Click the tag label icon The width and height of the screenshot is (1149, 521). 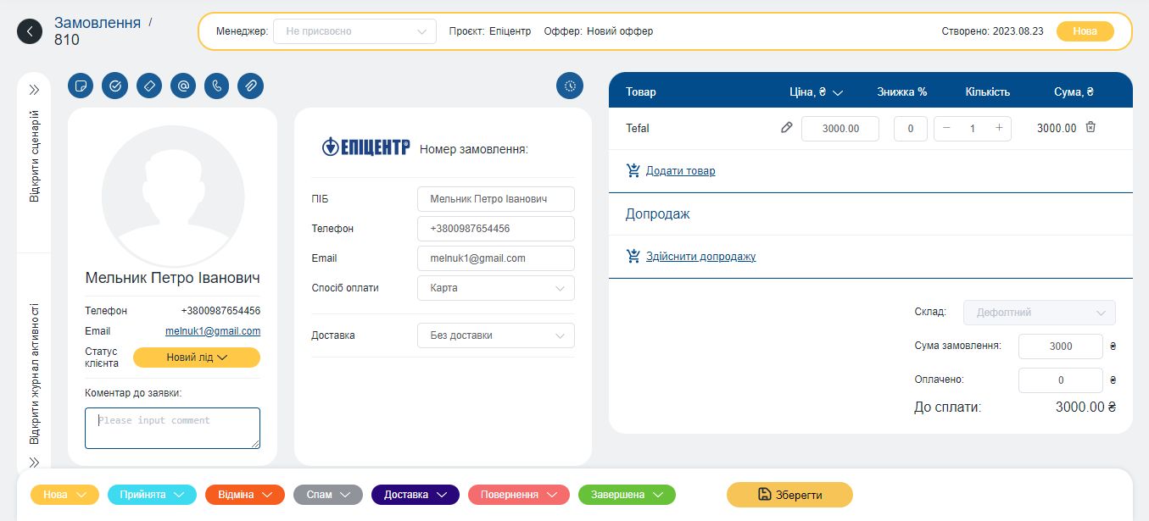coord(148,86)
